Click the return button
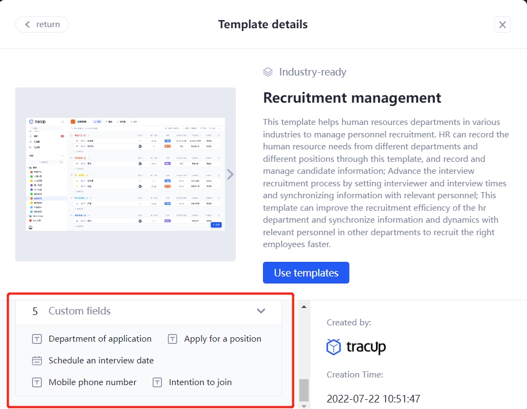Screen dimensions: 527x409 pos(42,24)
